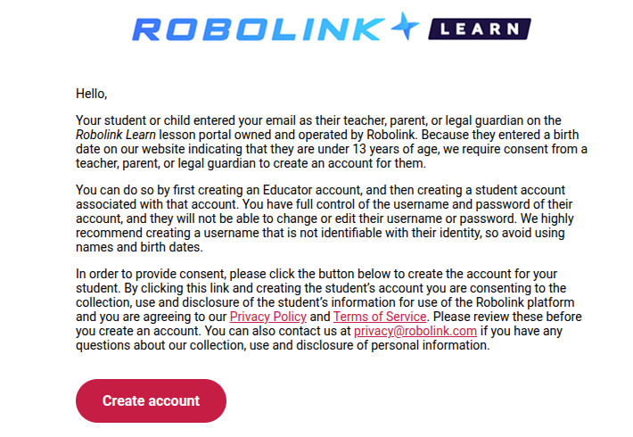Click the word "Educator" in the second paragraph
The width and height of the screenshot is (633, 437).
[x=288, y=190]
